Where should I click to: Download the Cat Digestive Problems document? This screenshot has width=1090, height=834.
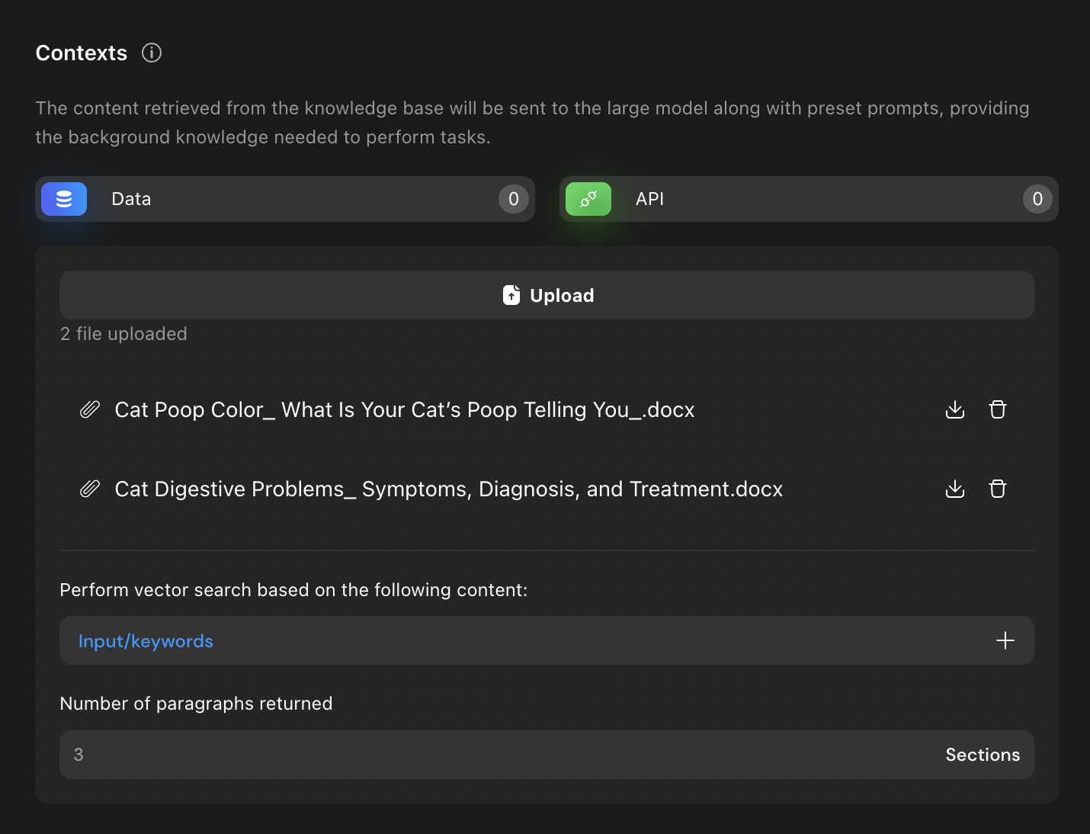coord(954,489)
